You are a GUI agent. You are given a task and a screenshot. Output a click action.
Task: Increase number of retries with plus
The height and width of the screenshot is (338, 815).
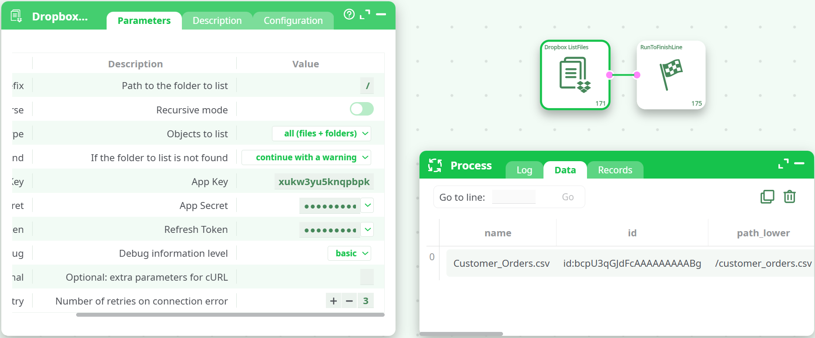pyautogui.click(x=333, y=301)
